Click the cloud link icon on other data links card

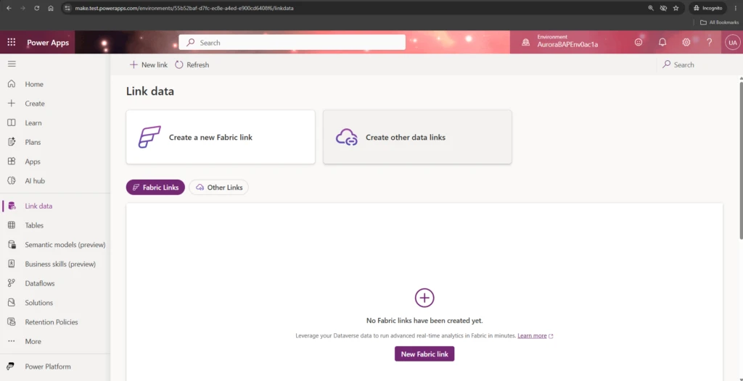click(x=346, y=137)
